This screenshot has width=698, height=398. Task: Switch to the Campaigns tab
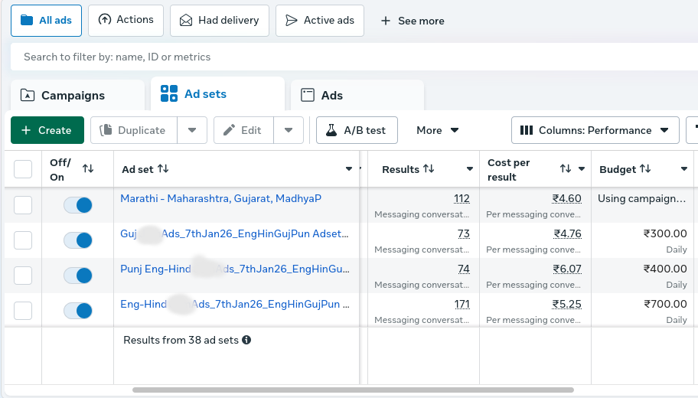point(73,96)
